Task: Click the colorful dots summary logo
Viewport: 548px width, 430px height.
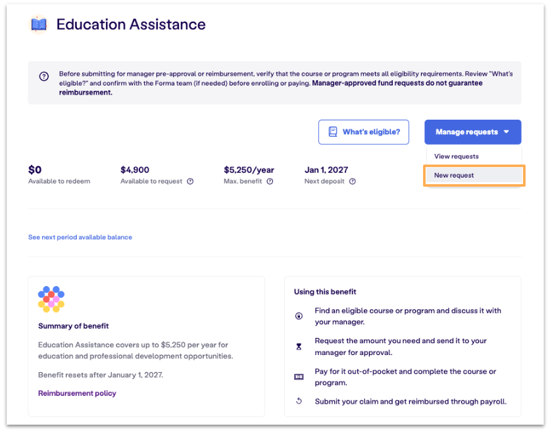Action: [51, 299]
